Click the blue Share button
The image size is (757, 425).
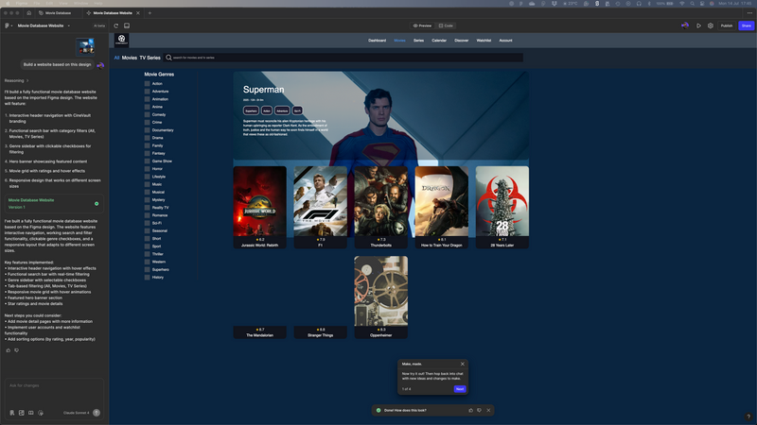[x=747, y=25]
